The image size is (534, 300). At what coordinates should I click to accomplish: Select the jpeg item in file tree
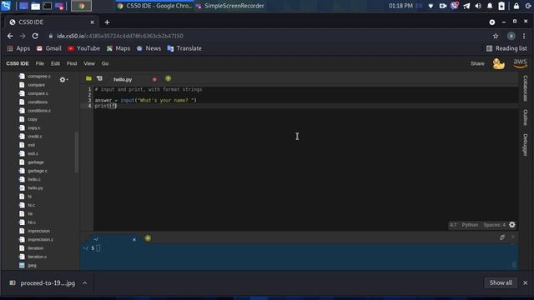(32, 265)
